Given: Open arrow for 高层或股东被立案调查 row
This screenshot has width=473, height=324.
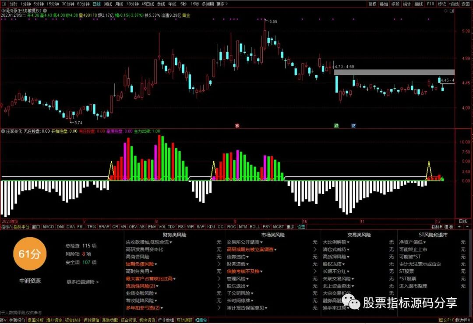Looking at the screenshot, I should [315, 250].
